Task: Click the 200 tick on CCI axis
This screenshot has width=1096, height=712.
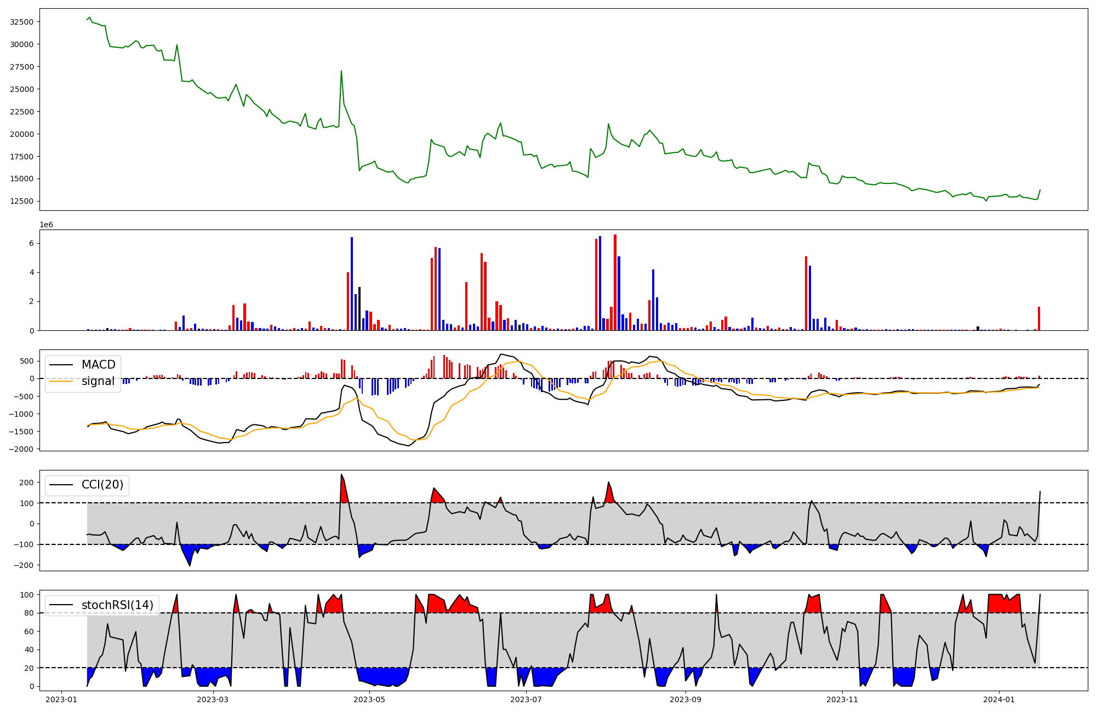Action: 26,483
